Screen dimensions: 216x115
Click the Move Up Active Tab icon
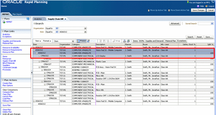coord(149,10)
